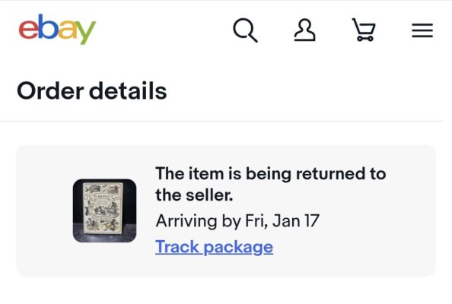Open the returned item thumbnail image

105,211
